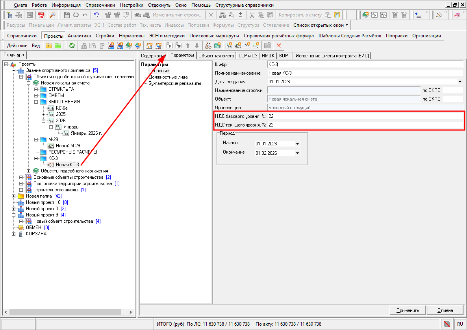The width and height of the screenshot is (467, 330).
Task: Click the floppy disk save icon
Action: 67,15
